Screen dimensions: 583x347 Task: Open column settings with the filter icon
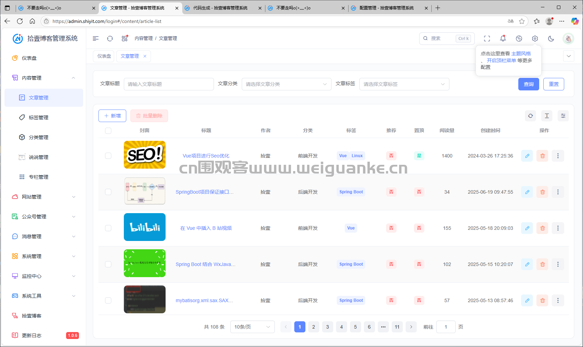pos(563,116)
